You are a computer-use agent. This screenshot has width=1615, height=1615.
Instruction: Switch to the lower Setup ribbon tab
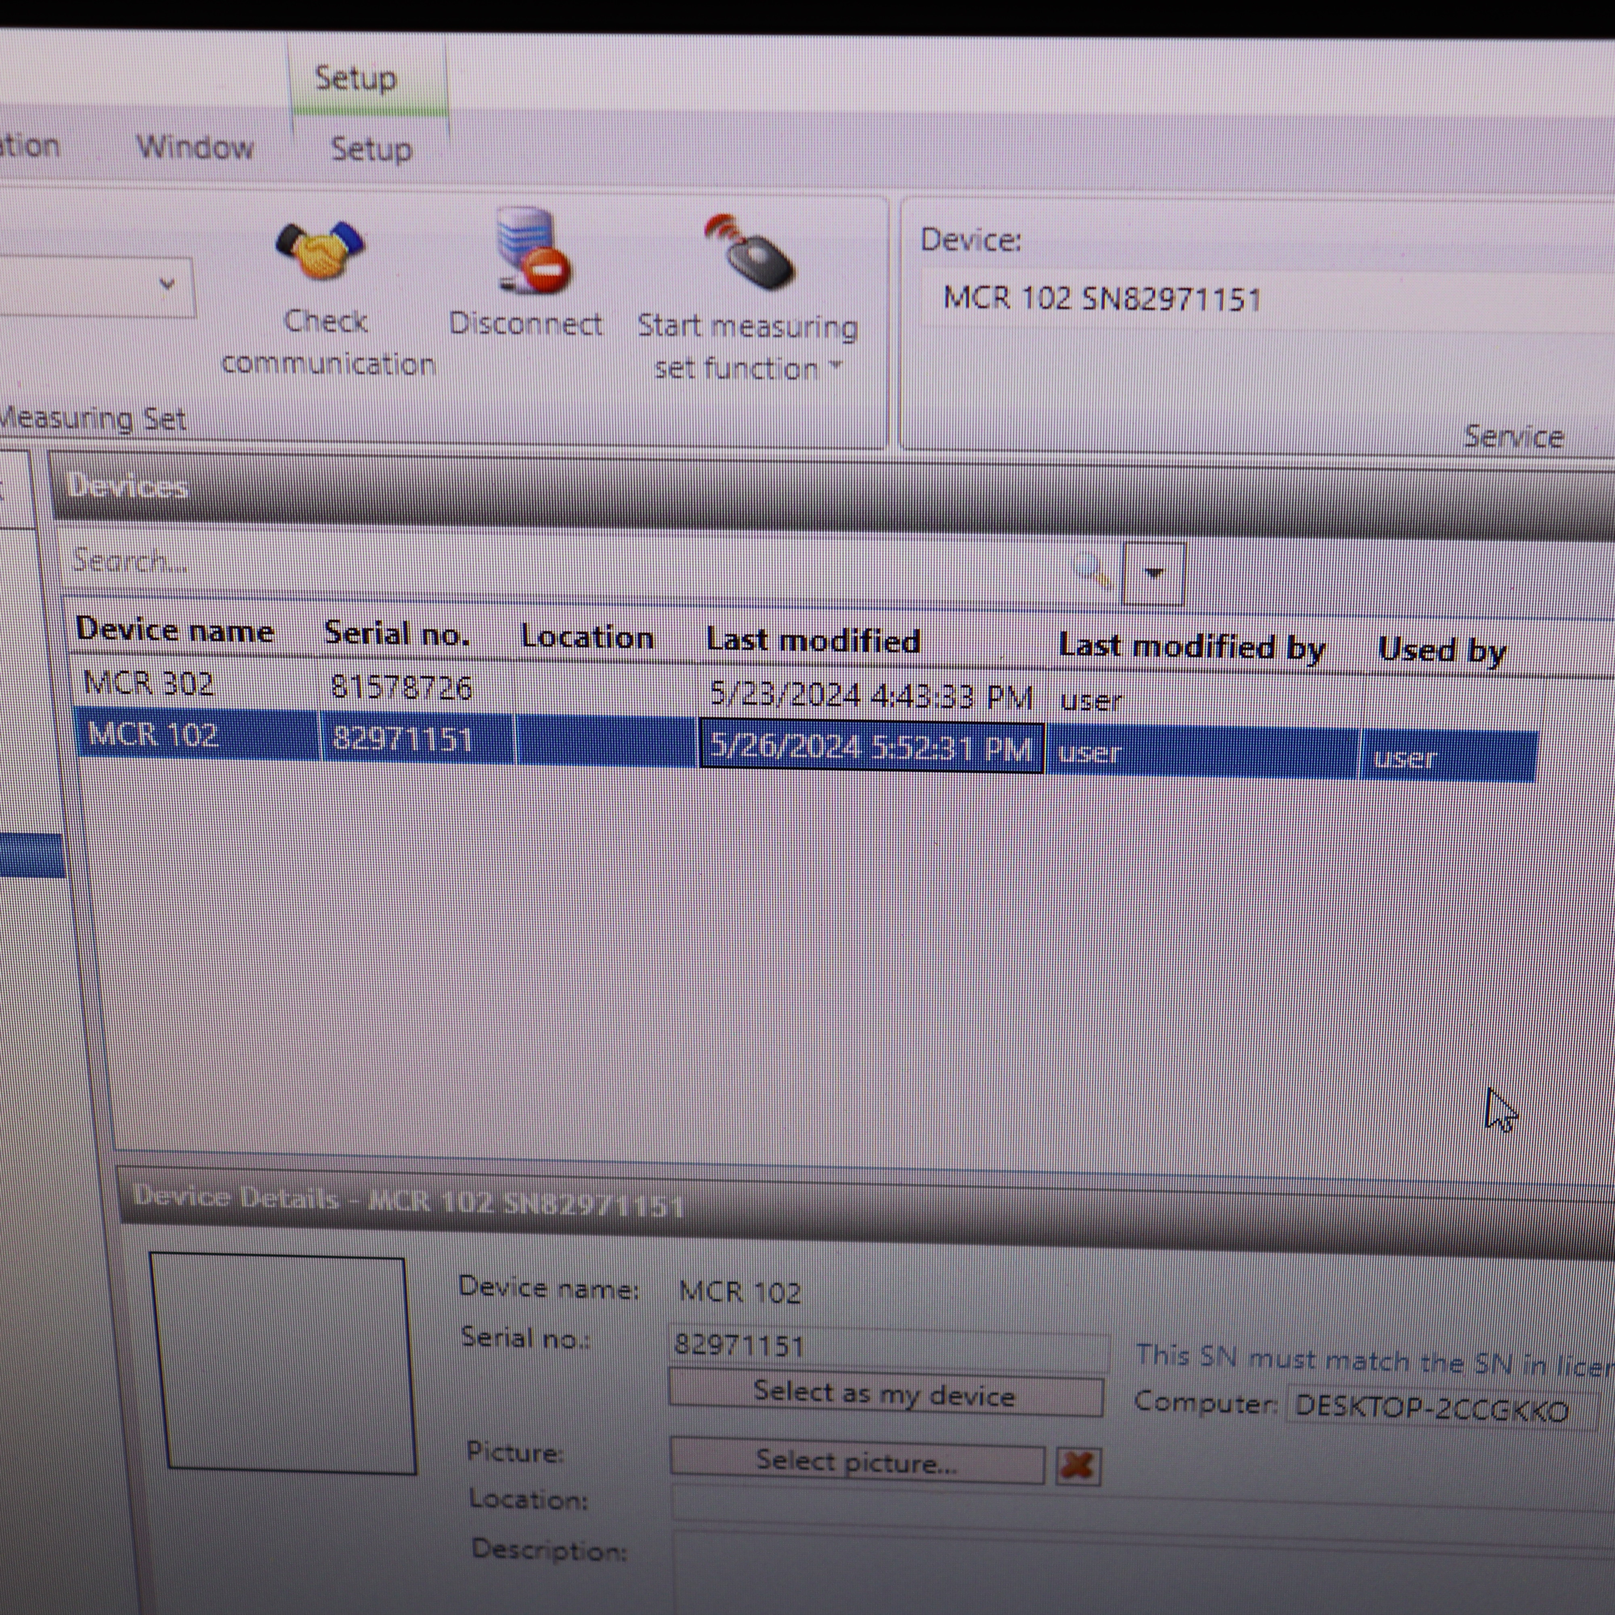click(x=371, y=150)
